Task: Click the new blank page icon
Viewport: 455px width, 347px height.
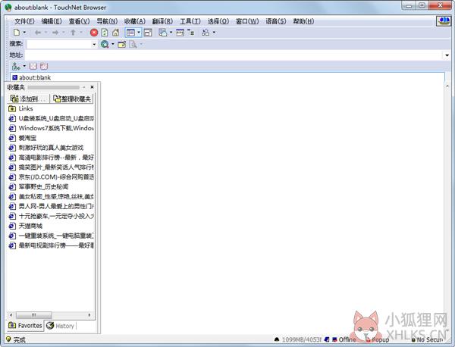Action: point(17,33)
